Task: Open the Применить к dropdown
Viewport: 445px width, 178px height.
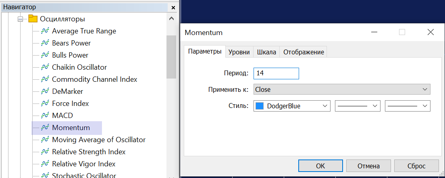Action: (x=342, y=89)
